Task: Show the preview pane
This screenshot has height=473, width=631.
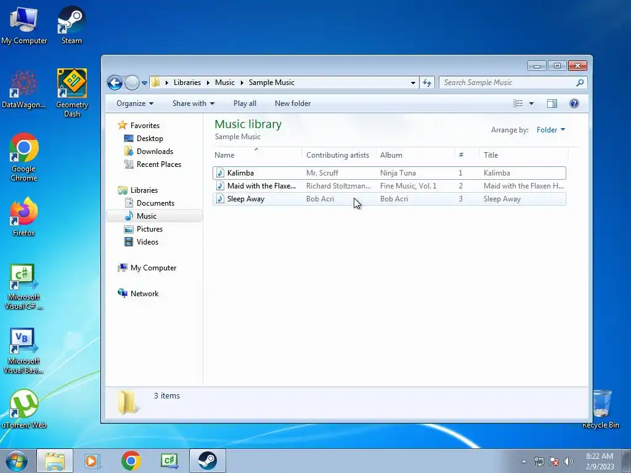Action: pos(552,103)
